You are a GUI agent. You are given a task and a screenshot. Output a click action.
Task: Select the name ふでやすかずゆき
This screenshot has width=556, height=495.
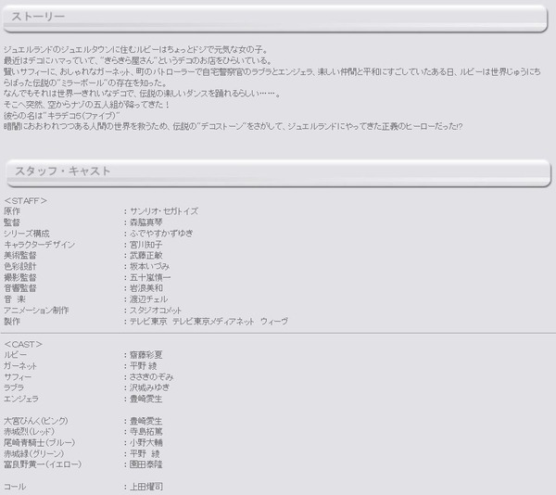click(161, 234)
